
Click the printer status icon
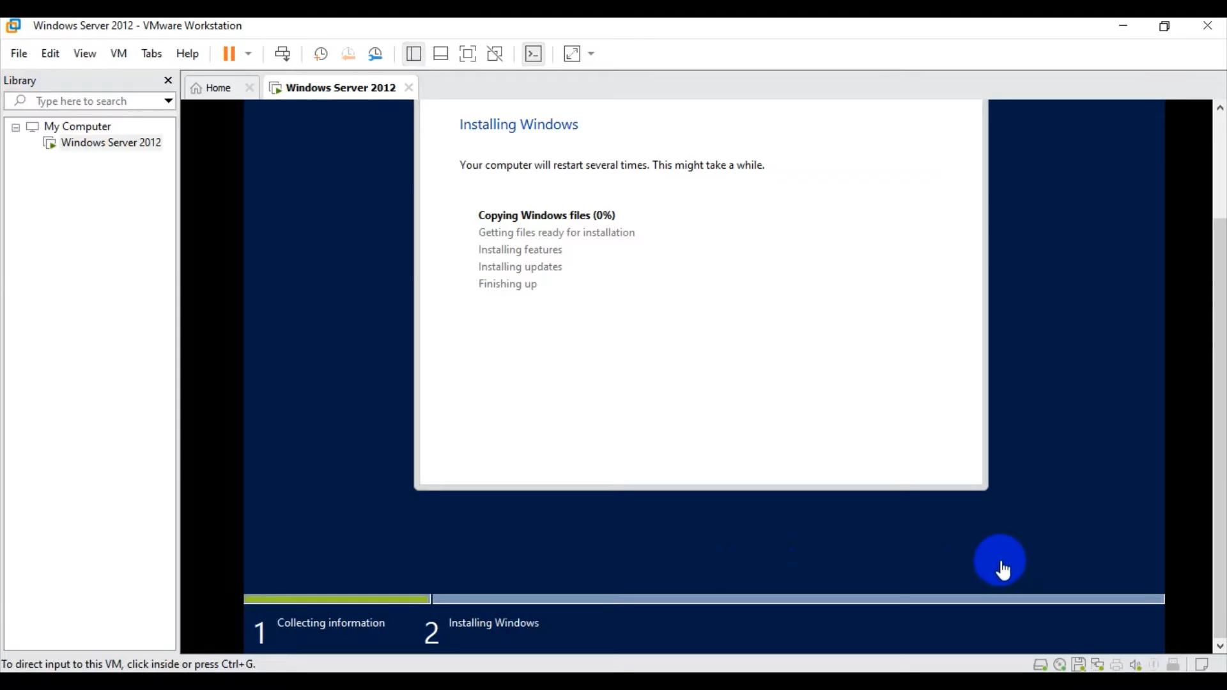tap(1116, 665)
